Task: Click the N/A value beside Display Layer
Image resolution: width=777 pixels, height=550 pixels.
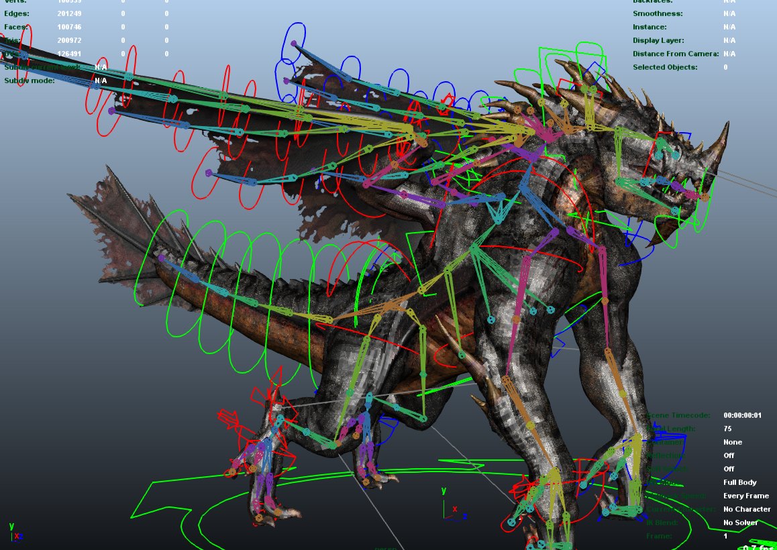Action: point(729,40)
